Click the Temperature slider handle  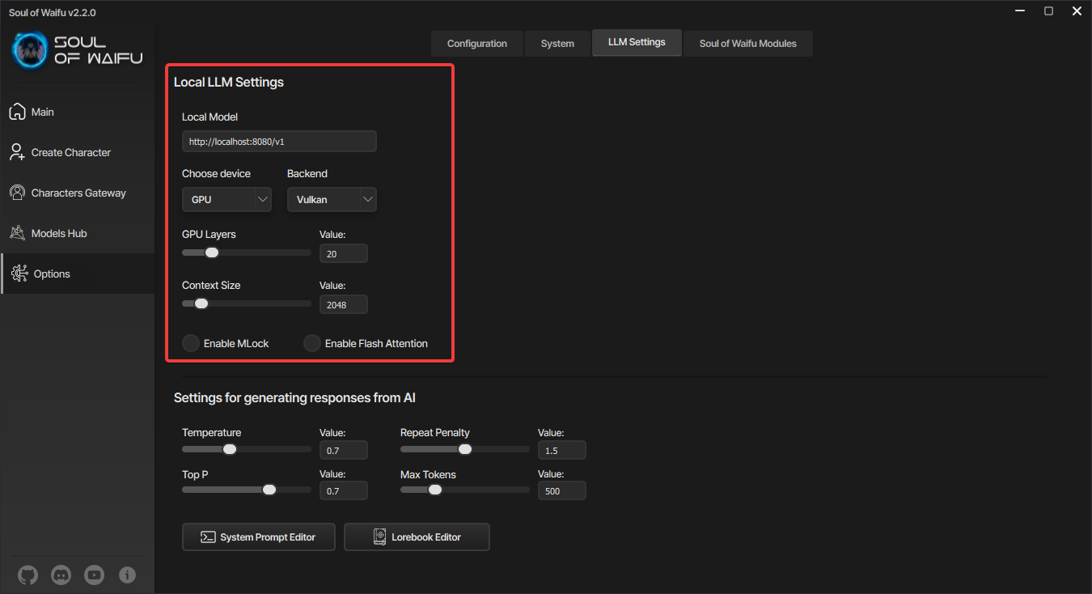click(230, 449)
